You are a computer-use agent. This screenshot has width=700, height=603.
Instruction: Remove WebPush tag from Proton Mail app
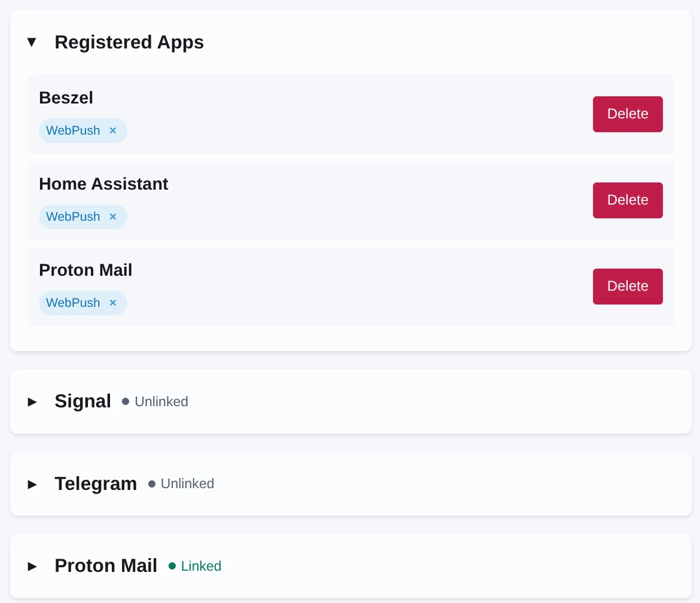click(113, 303)
